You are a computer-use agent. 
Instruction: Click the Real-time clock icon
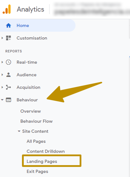(8, 62)
